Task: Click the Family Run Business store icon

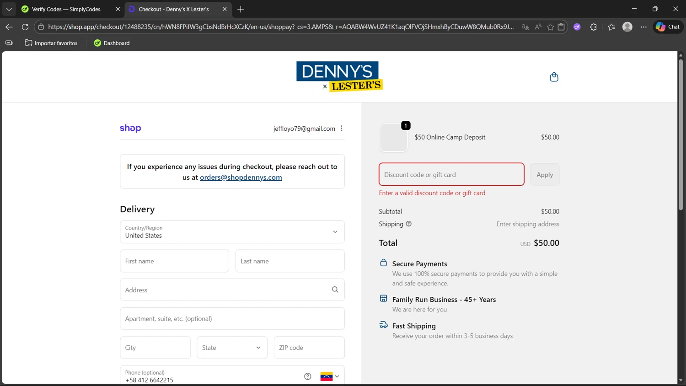Action: pos(383,299)
